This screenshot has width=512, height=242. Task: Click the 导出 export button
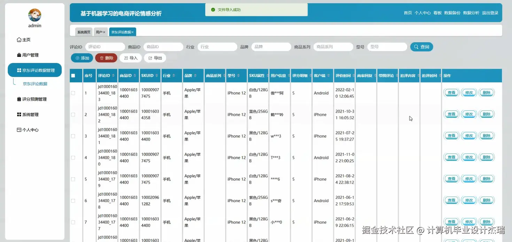155,58
